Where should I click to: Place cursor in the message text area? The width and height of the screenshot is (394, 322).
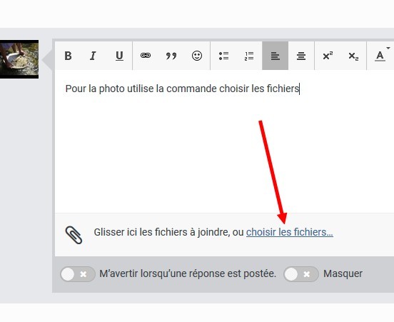coord(224,141)
